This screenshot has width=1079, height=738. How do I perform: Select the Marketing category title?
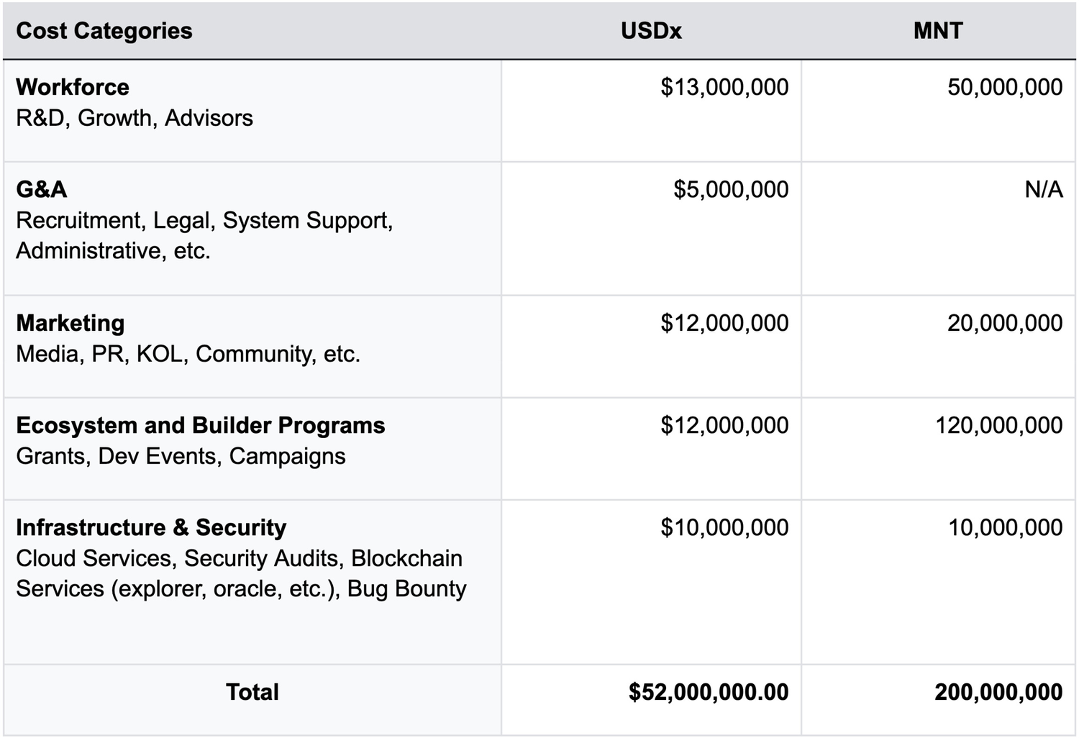click(70, 323)
